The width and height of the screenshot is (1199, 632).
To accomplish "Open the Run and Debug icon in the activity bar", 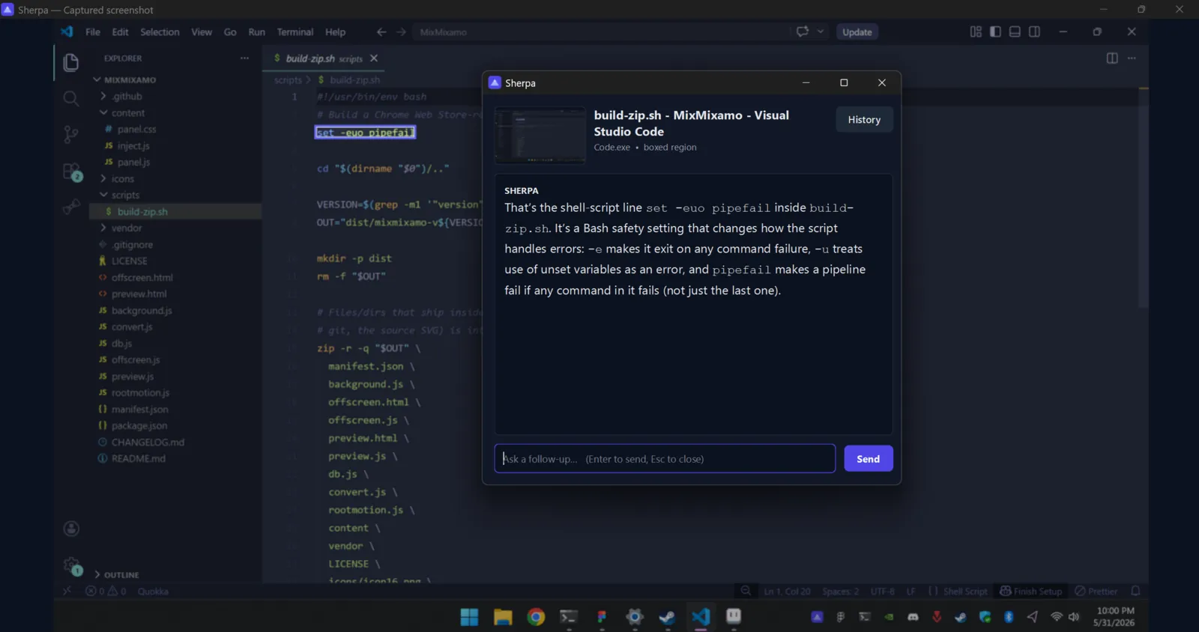I will [71, 207].
